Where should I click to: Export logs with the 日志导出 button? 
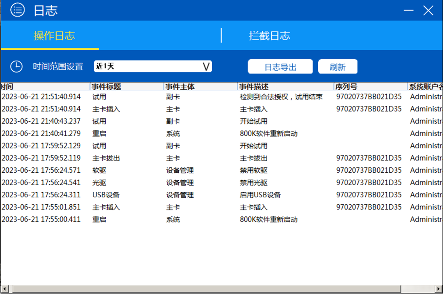pos(280,66)
